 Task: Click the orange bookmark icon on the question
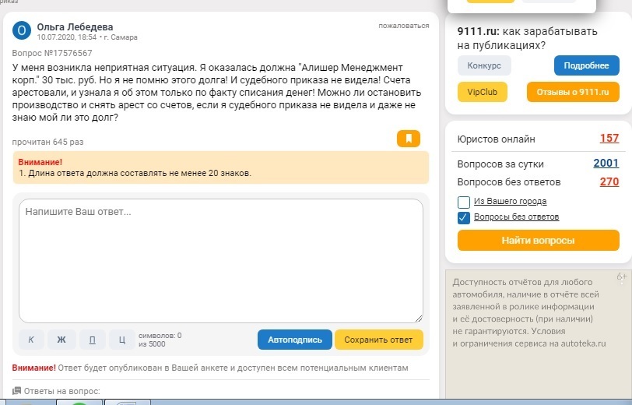pos(409,139)
